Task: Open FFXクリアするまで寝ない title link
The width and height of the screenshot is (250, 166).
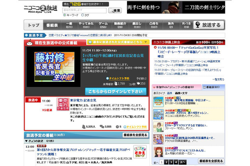Action: (186, 125)
